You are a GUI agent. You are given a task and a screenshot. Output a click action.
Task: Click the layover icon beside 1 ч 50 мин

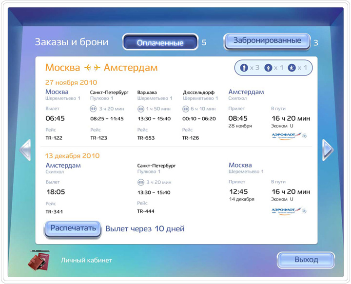click(x=141, y=109)
